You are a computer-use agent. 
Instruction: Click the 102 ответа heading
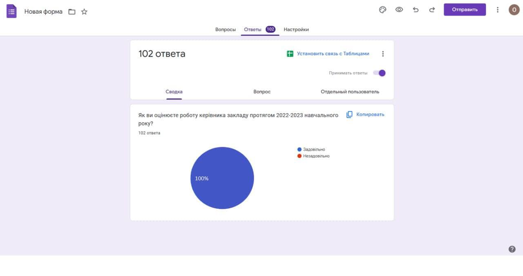point(162,54)
